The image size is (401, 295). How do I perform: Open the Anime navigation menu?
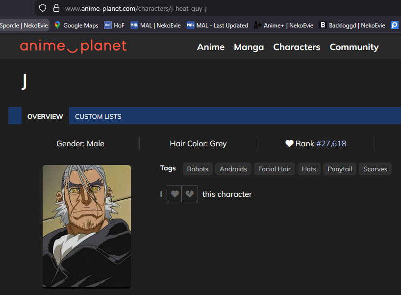click(211, 47)
